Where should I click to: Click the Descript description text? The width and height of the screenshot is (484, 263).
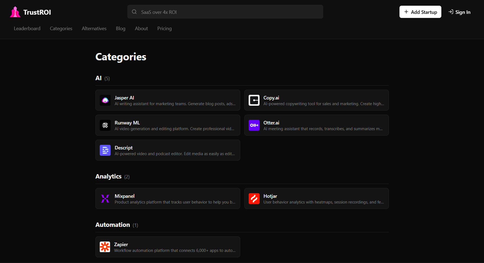(x=175, y=154)
